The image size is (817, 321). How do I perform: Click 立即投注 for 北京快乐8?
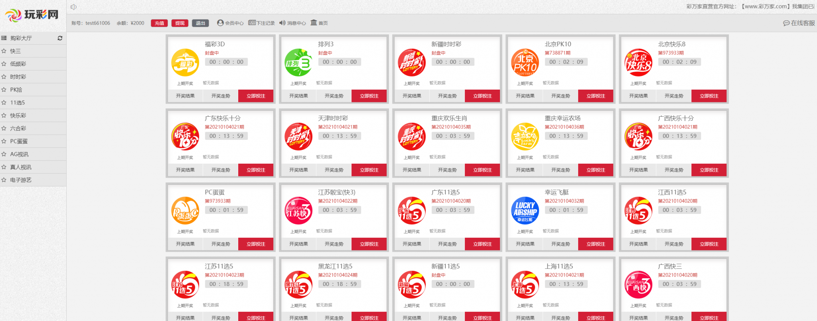coord(708,96)
